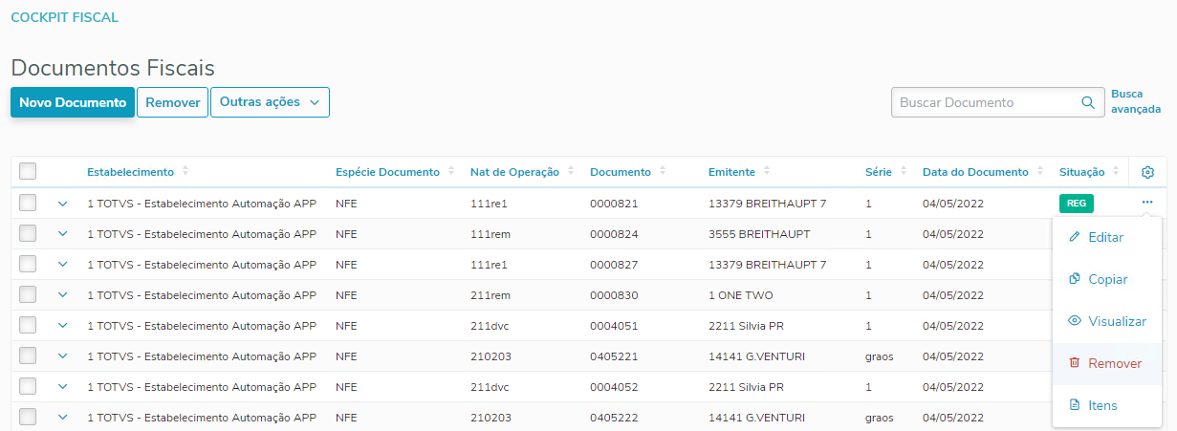Sort by the Documento column arrows
Viewport: 1177px width, 431px height.
[x=663, y=172]
